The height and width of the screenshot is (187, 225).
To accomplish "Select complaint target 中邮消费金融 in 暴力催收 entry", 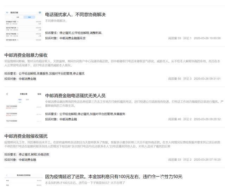I will tap(27, 79).
